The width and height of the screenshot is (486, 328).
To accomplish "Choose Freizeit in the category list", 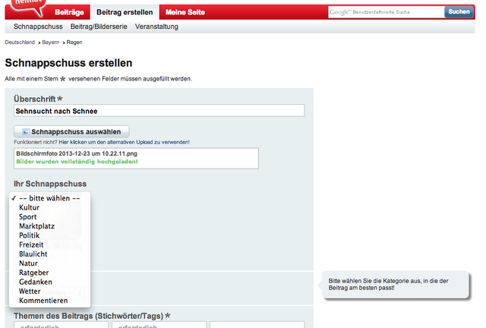I will tap(49, 244).
